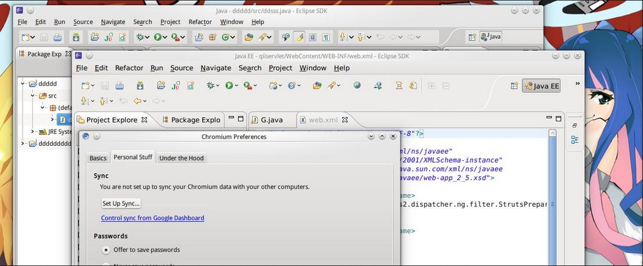Click Print icon in Java EE window toolbar
The height and width of the screenshot is (266, 643).
[119, 85]
